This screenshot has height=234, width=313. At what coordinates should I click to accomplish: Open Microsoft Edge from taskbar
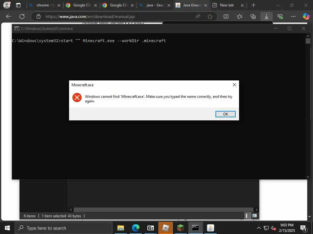point(135,228)
